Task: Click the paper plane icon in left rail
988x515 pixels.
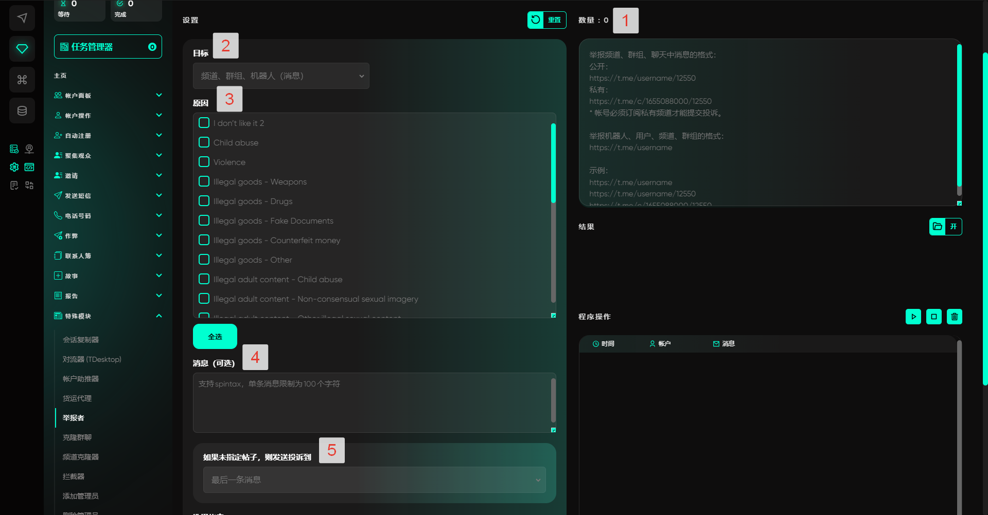Action: pos(22,18)
